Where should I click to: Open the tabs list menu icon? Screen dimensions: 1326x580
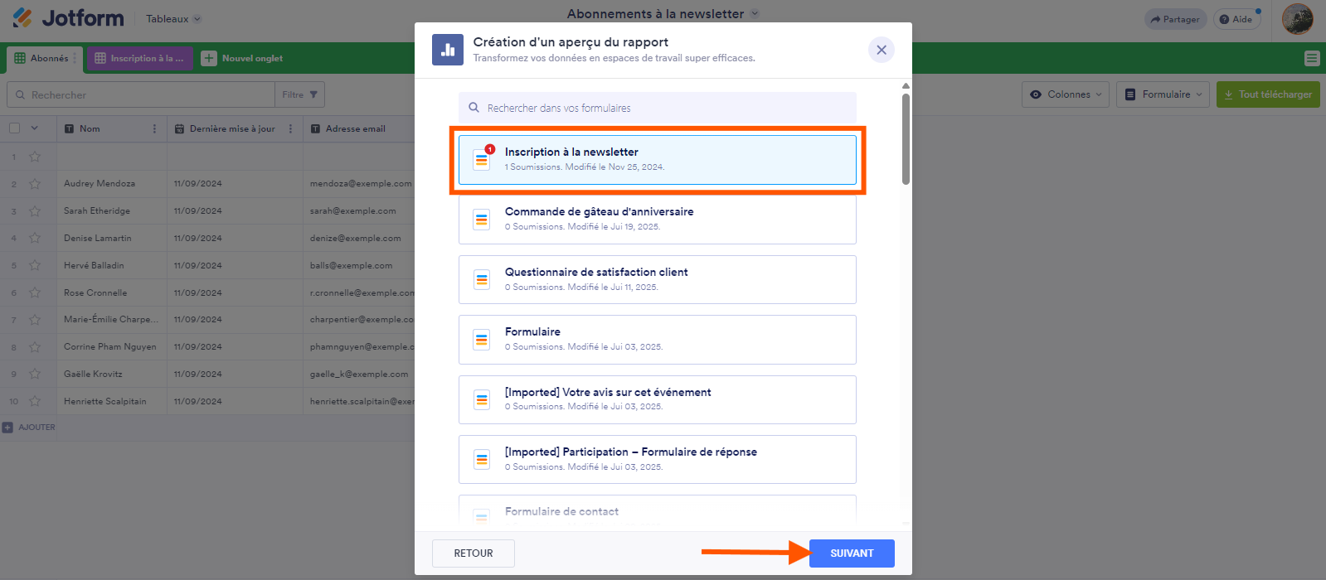(x=1311, y=58)
